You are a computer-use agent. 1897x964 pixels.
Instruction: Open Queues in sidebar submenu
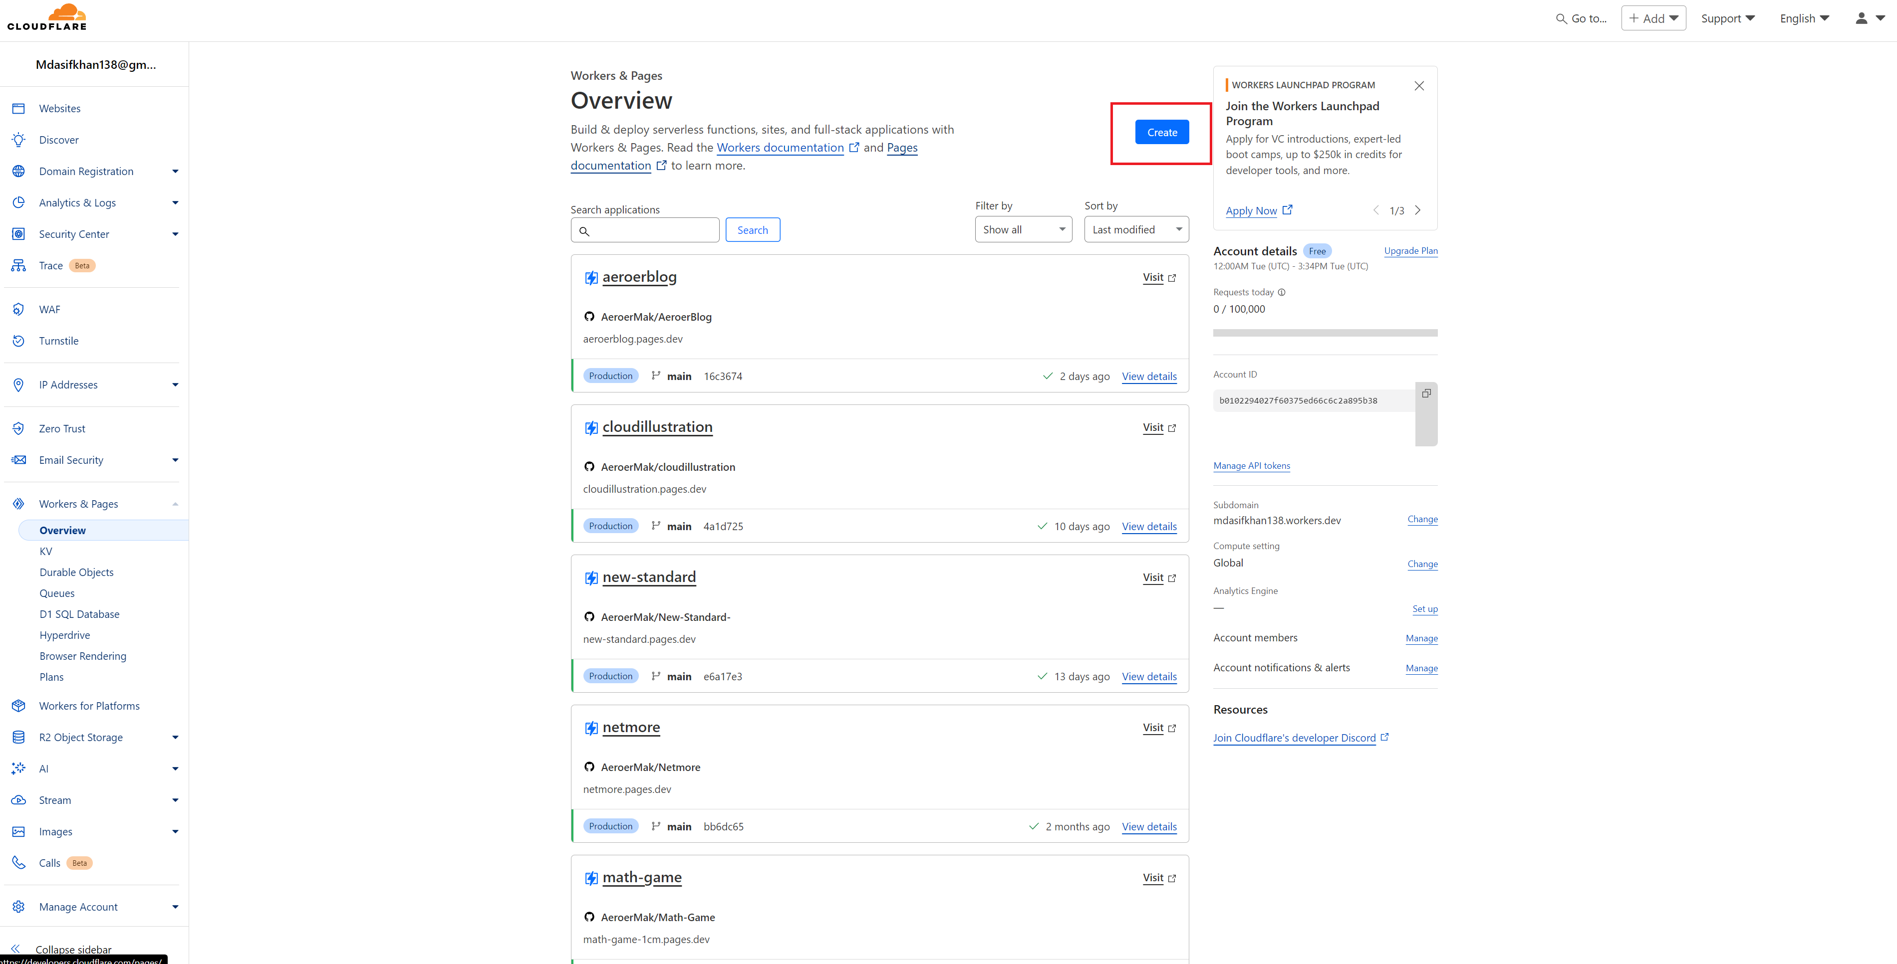(57, 593)
